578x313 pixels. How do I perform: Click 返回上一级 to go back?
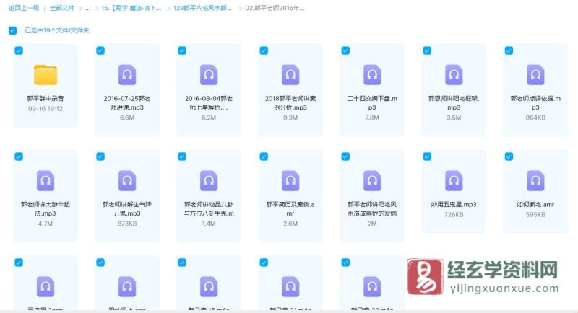(x=23, y=8)
